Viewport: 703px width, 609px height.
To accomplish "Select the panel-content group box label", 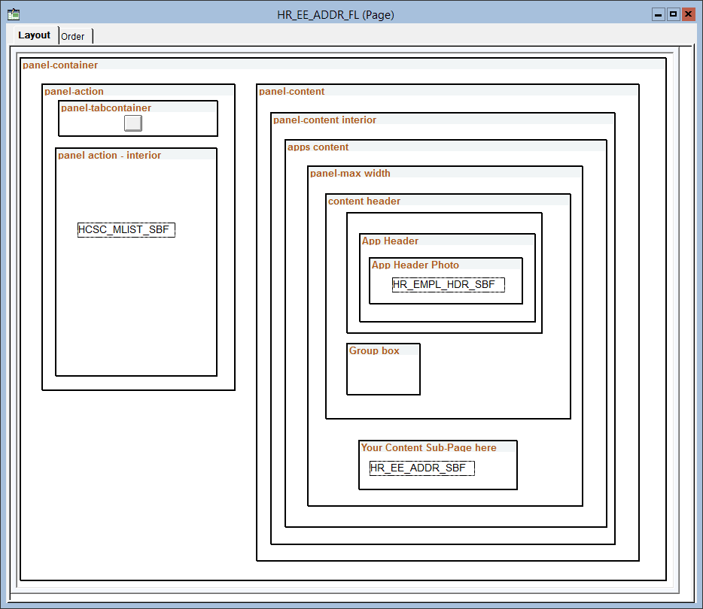I will click(291, 91).
